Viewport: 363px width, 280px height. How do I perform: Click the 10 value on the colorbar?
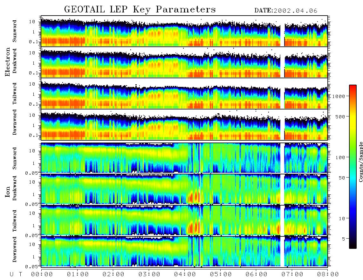[x=342, y=219]
